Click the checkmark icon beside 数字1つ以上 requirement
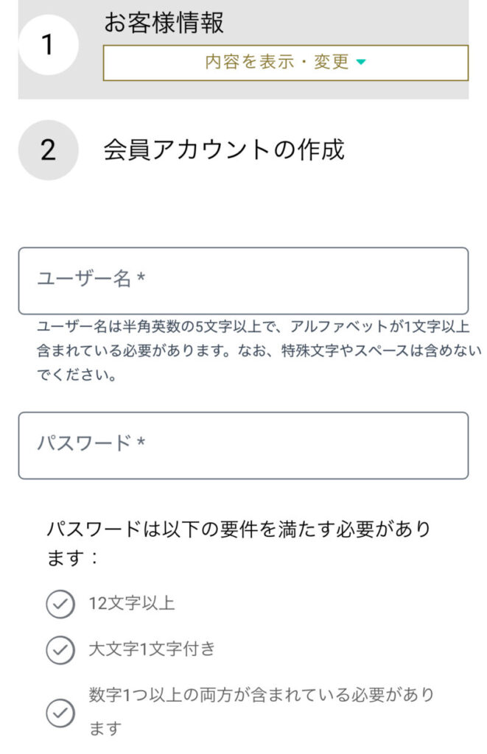 coord(60,712)
